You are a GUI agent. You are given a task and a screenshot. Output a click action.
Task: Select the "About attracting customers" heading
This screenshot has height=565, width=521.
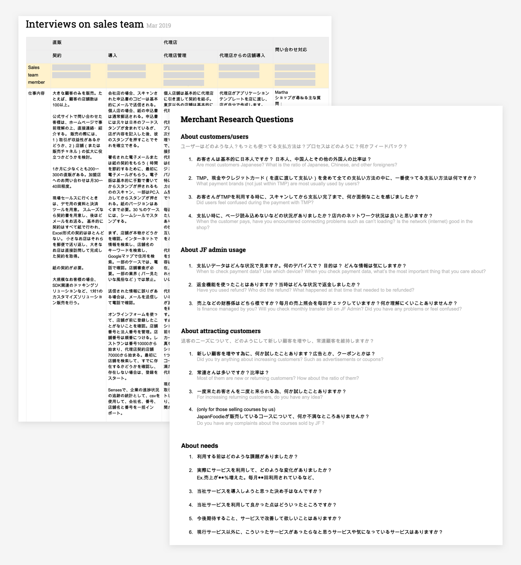coord(221,331)
